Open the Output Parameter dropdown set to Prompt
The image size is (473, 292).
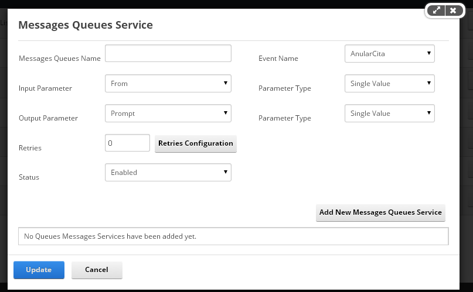tap(168, 113)
